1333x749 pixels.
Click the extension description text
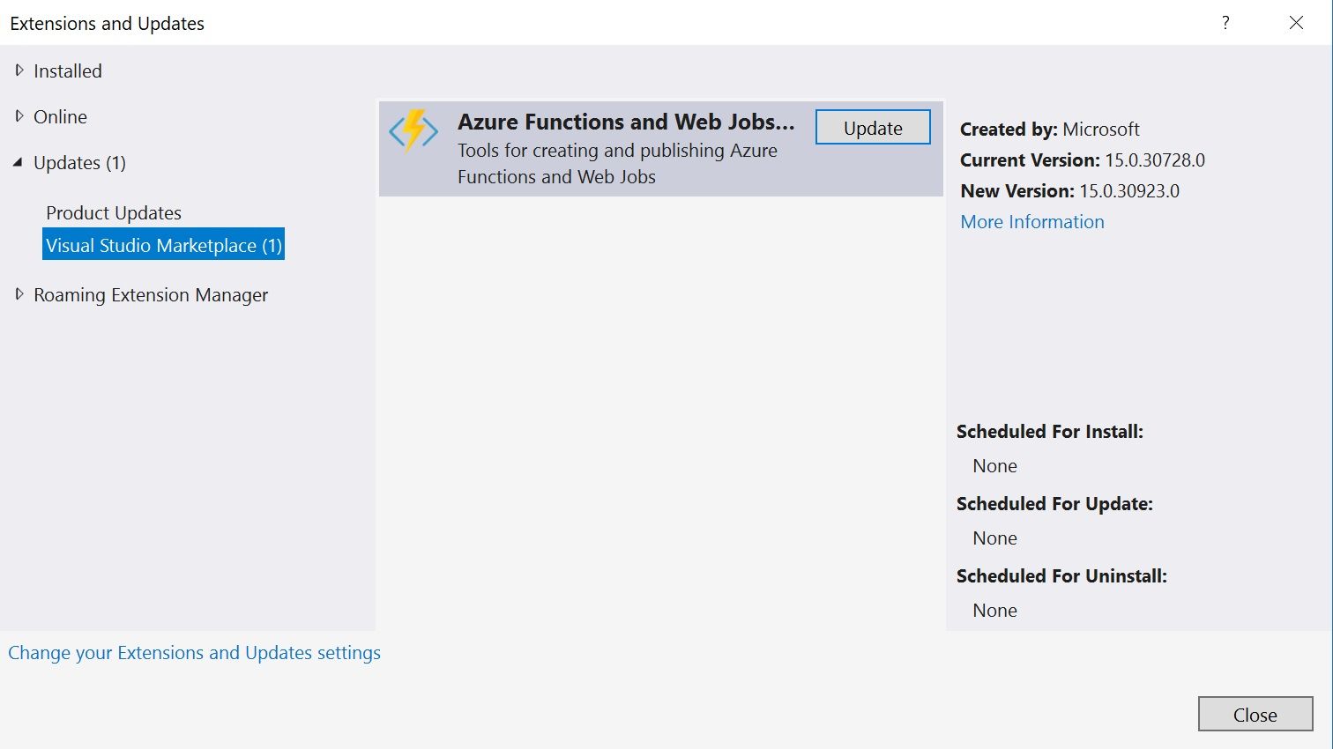[x=616, y=164]
